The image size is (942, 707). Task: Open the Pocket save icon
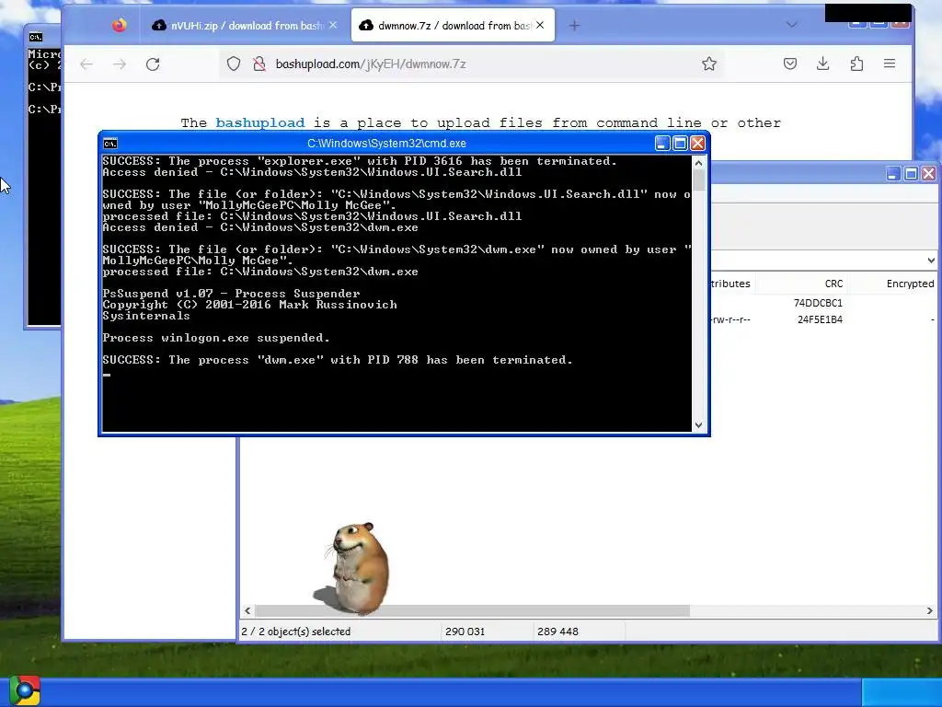pyautogui.click(x=790, y=64)
